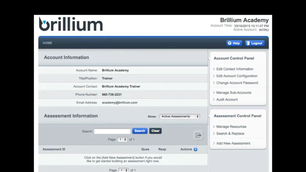The image size is (306, 172).
Task: Open Edit Contact Information
Action: point(235,69)
